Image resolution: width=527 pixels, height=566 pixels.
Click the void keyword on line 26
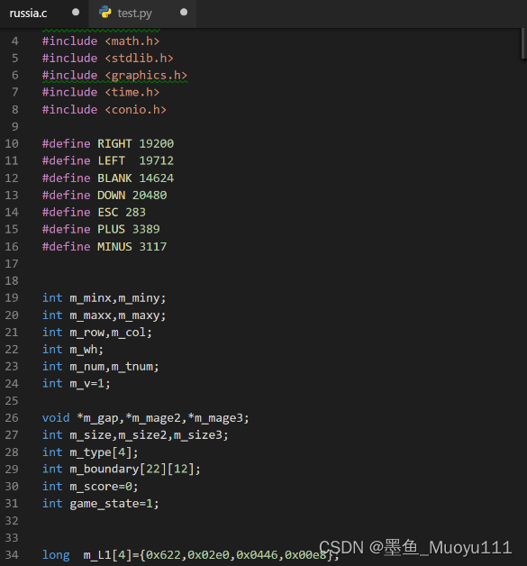tap(56, 417)
